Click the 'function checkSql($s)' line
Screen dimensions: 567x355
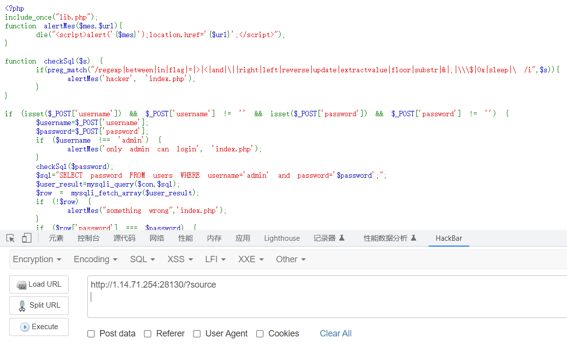click(54, 61)
